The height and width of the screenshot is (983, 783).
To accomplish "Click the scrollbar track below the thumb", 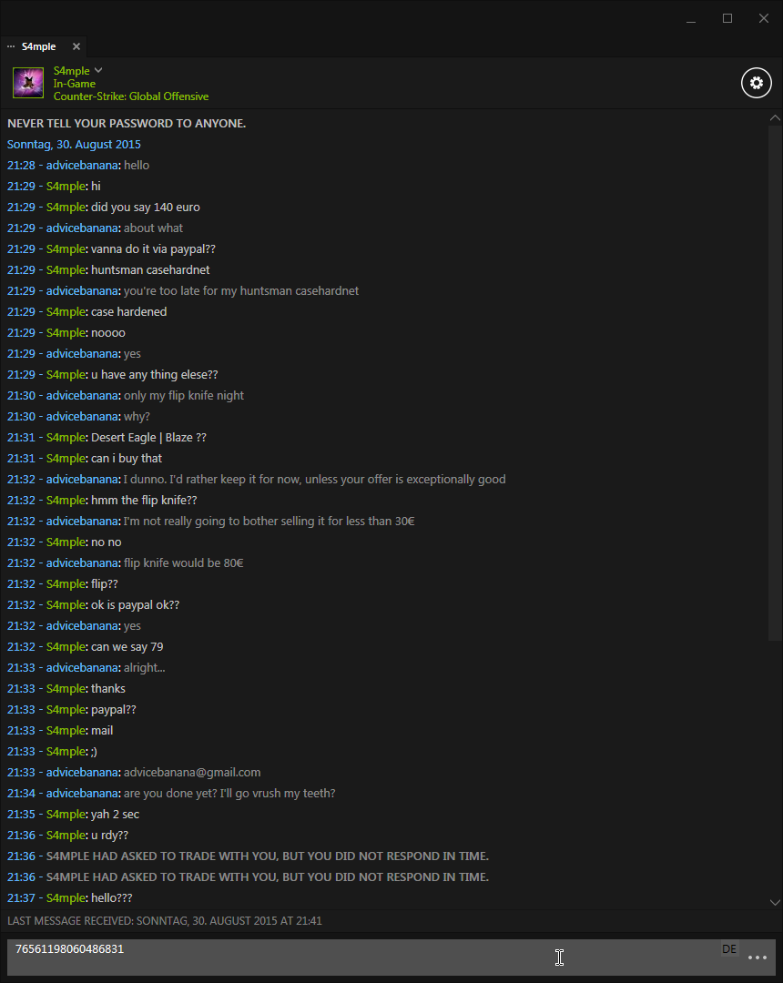I will [x=775, y=768].
